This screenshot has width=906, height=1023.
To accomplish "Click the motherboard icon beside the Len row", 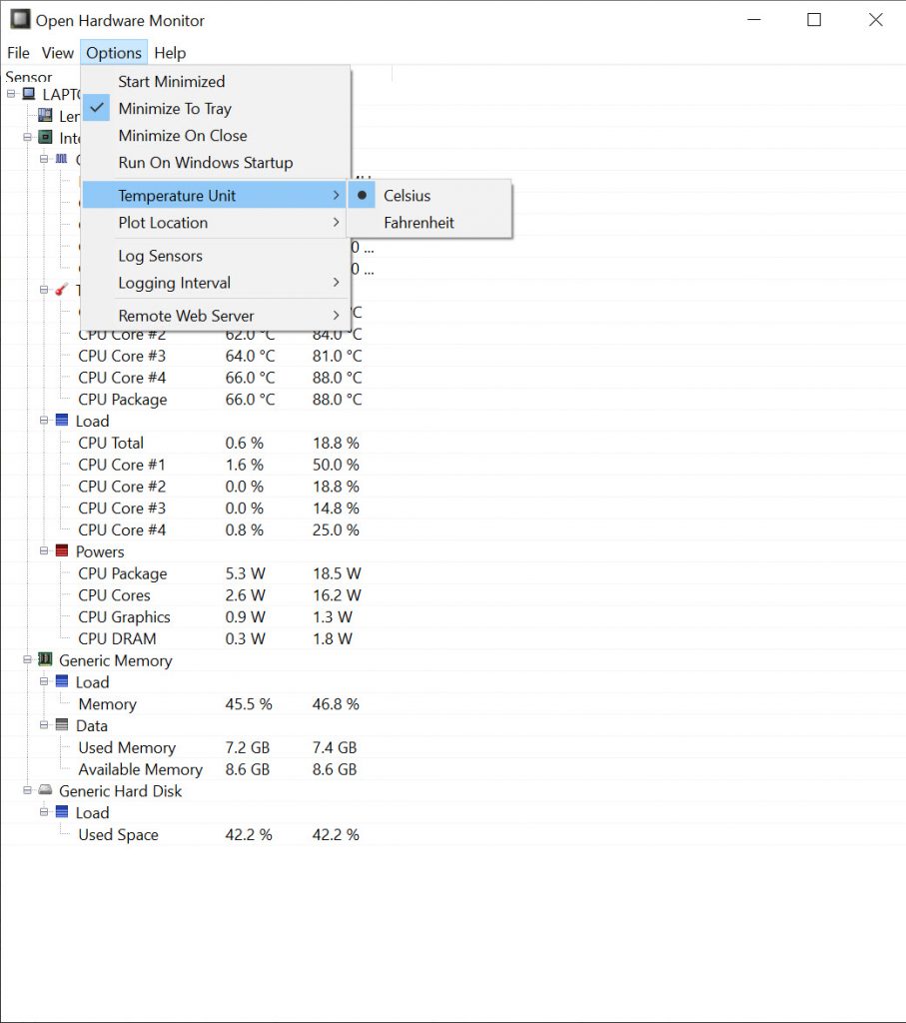I will tap(45, 116).
